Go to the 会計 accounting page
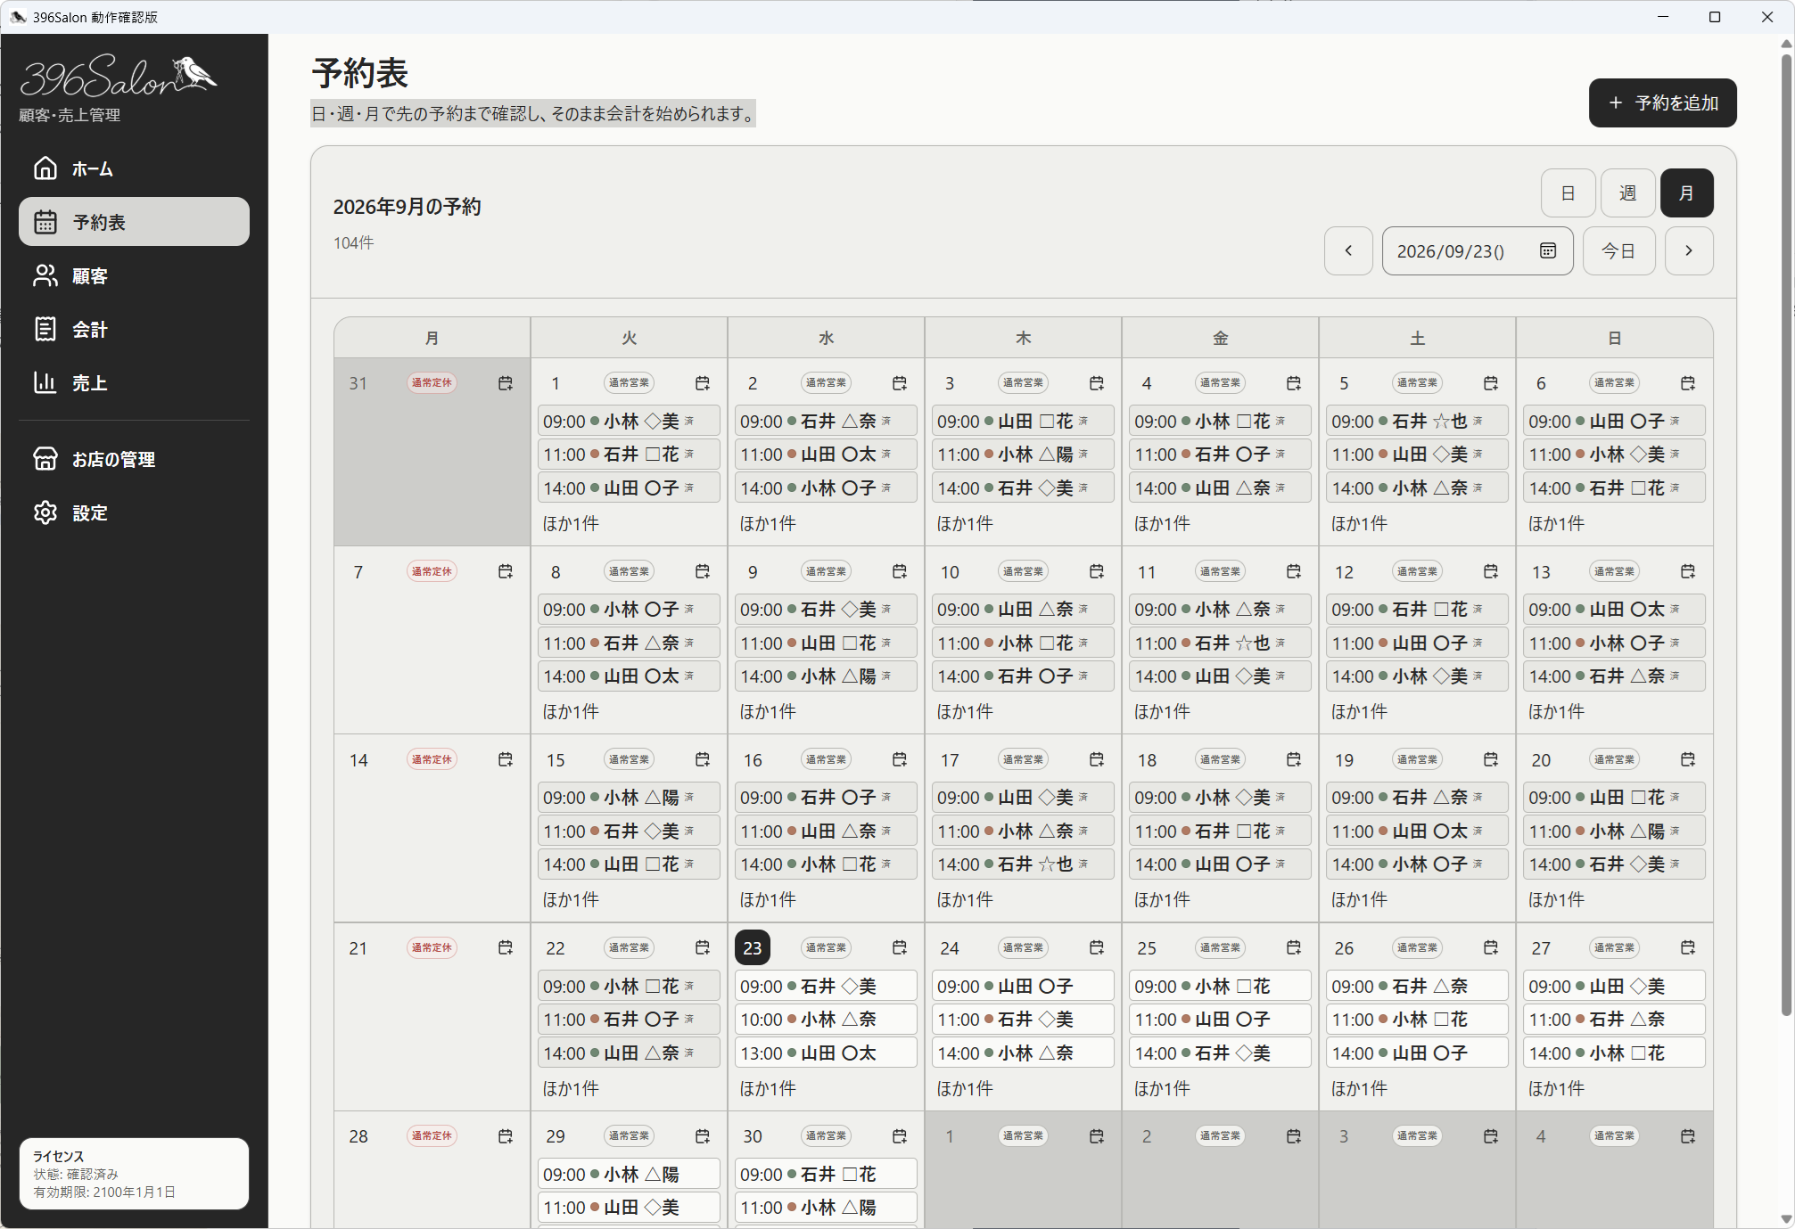 coord(134,329)
